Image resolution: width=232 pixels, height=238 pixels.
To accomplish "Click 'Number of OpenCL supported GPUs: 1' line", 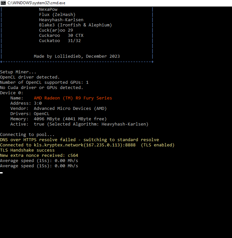I will [44, 82].
